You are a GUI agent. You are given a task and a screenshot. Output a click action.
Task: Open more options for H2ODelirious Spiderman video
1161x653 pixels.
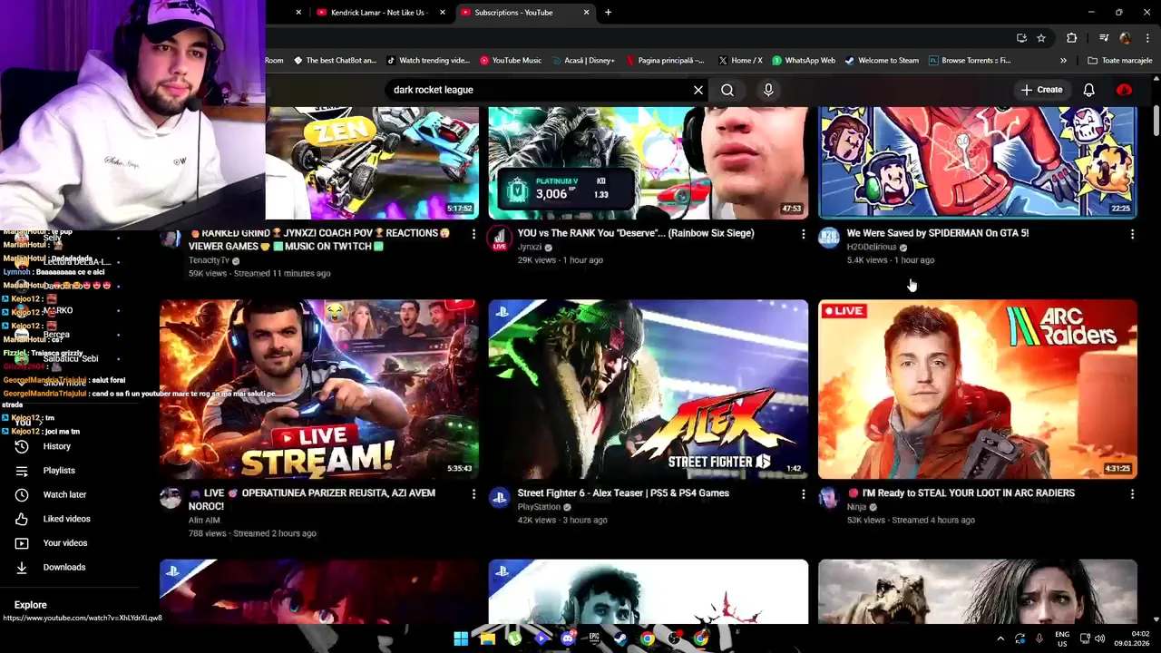(1132, 234)
